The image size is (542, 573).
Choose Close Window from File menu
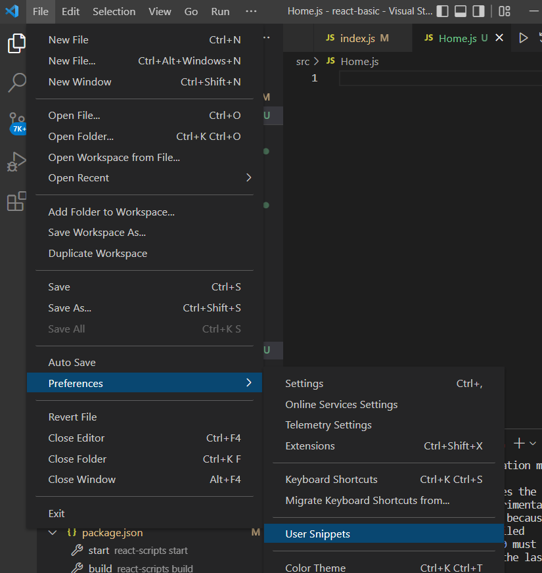pos(145,480)
